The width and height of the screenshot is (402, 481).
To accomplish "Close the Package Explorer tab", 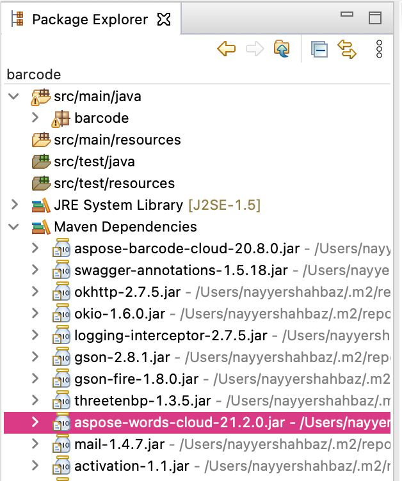I will pos(164,19).
